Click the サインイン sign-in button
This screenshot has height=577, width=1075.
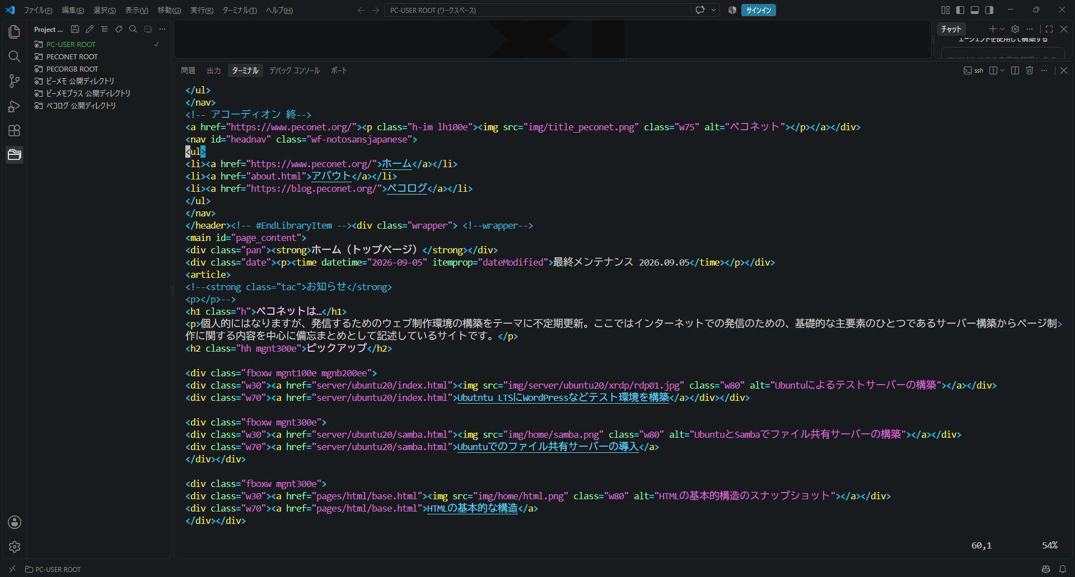point(759,10)
